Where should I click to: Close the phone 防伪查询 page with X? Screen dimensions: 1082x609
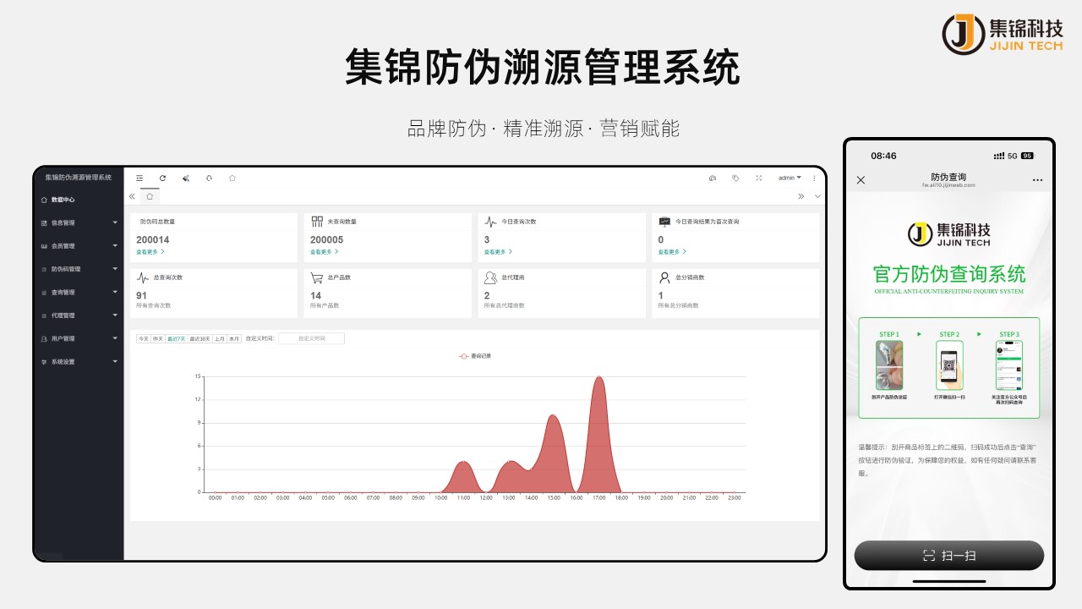861,180
